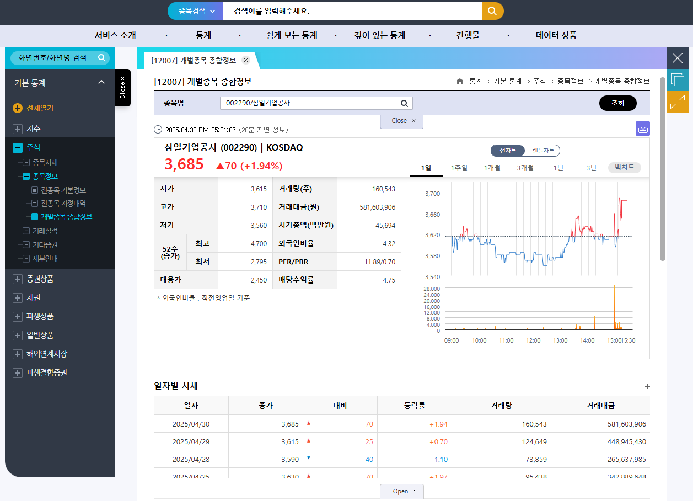
Task: Select 개별종목 종합정보 in the sidebar
Action: [66, 217]
